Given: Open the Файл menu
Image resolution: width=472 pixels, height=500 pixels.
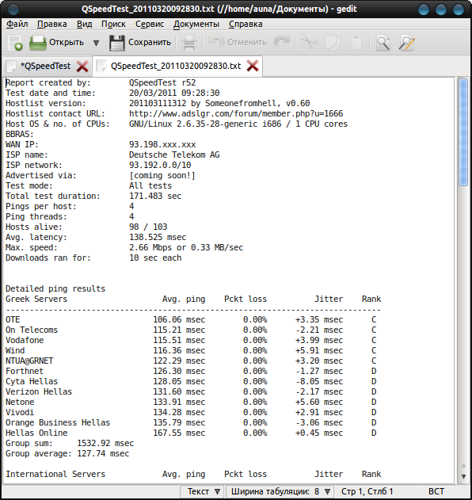Looking at the screenshot, I should coord(17,24).
